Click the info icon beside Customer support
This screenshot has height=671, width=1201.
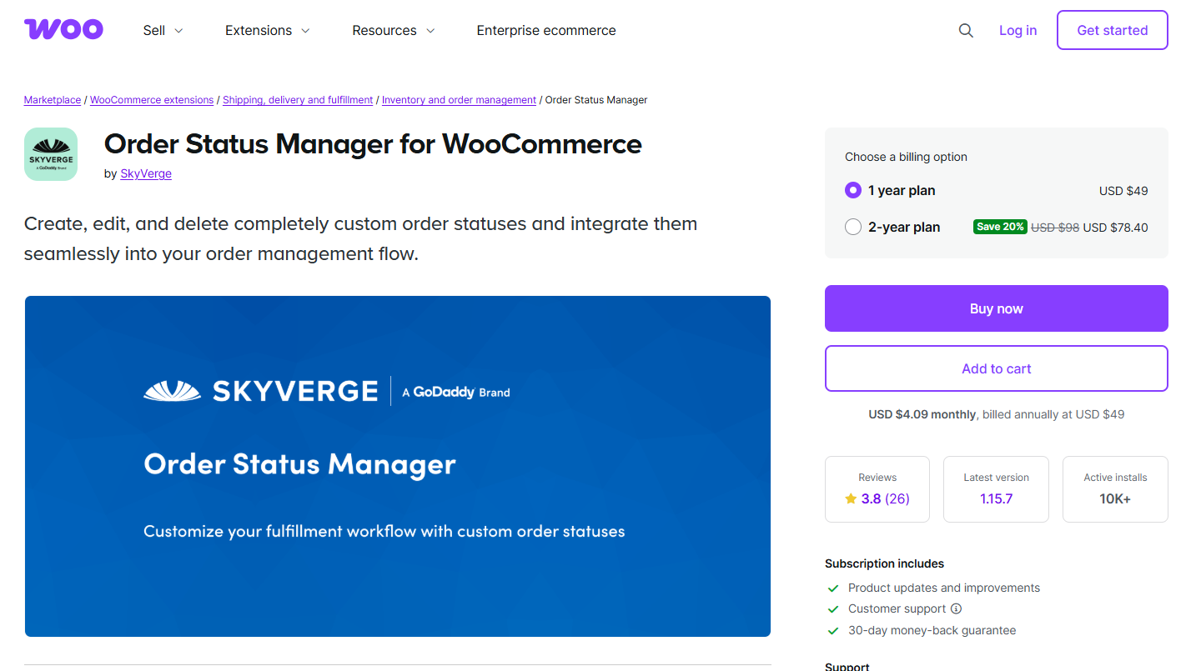pyautogui.click(x=957, y=608)
